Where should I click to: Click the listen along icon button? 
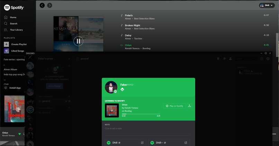[189, 106]
